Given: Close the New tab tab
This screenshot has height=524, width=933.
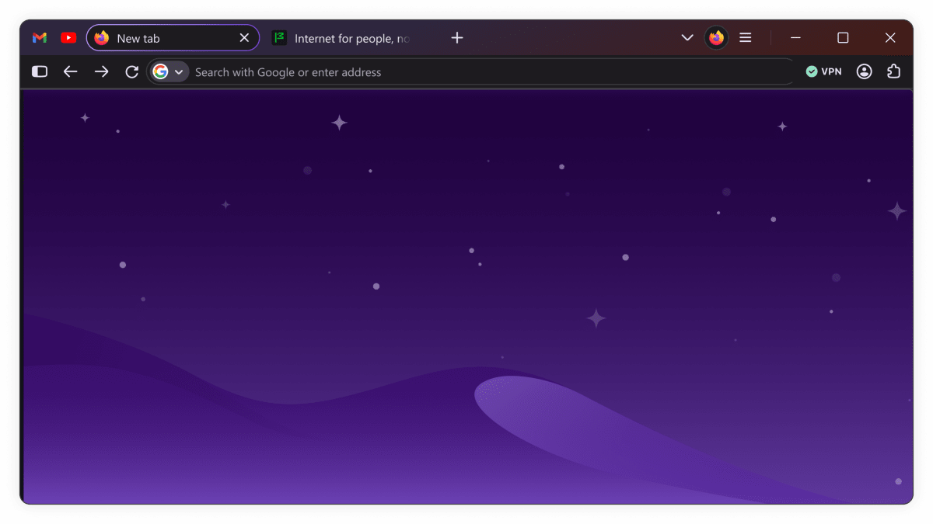Looking at the screenshot, I should (x=244, y=38).
